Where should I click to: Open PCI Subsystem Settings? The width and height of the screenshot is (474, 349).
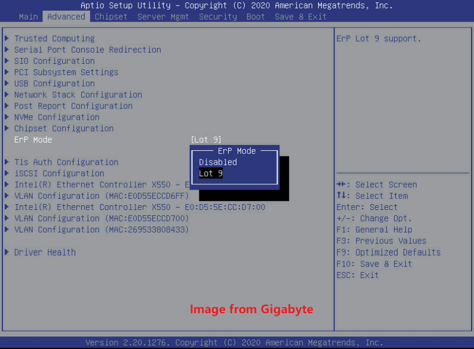coord(66,72)
